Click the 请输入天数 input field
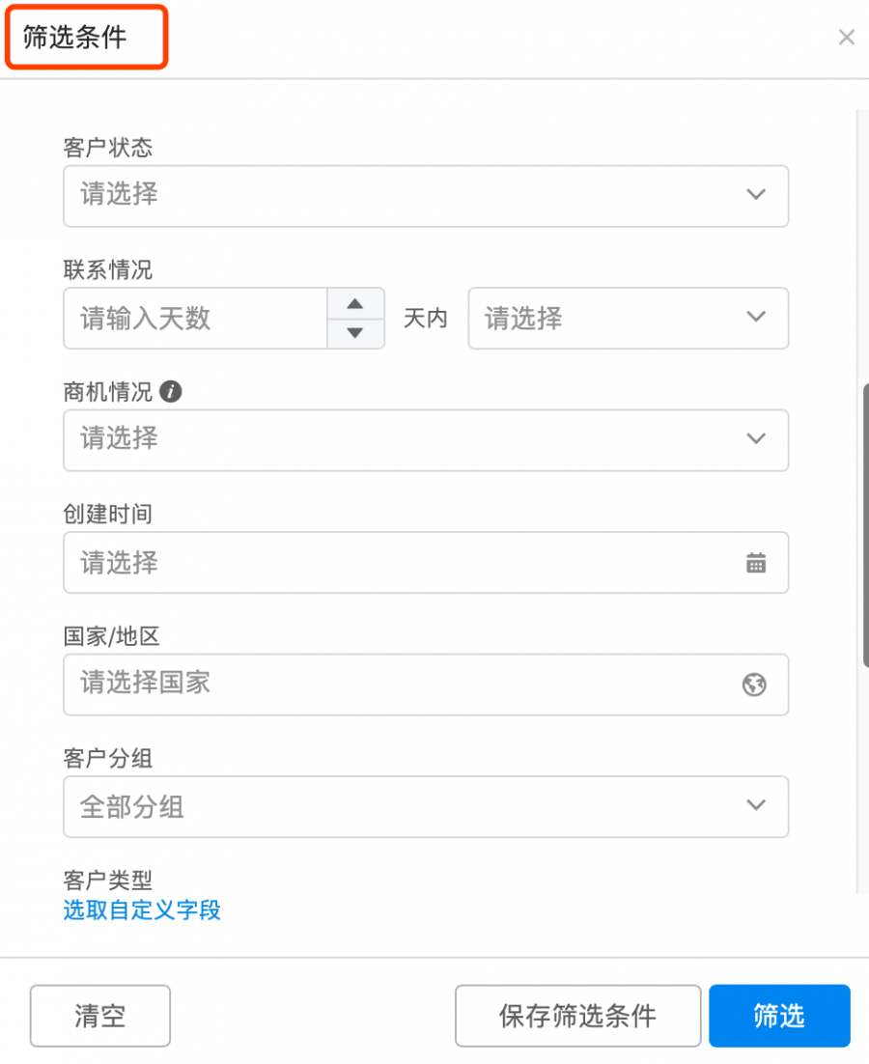Viewport: 869px width, 1064px height. [x=195, y=319]
